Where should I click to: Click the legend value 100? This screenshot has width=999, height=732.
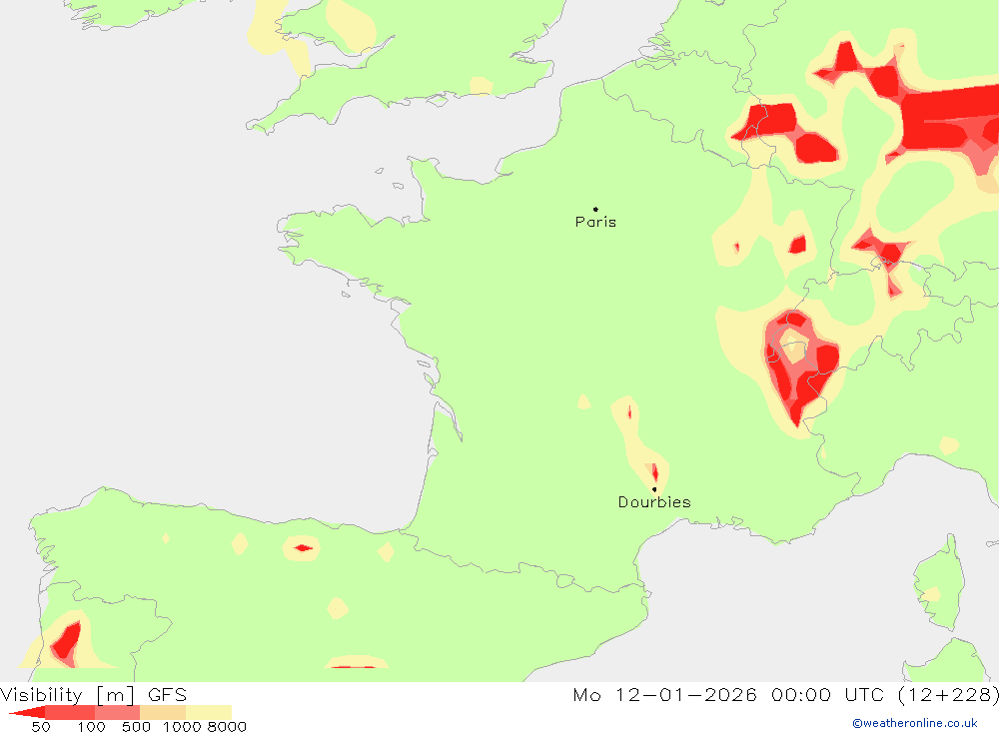click(91, 727)
